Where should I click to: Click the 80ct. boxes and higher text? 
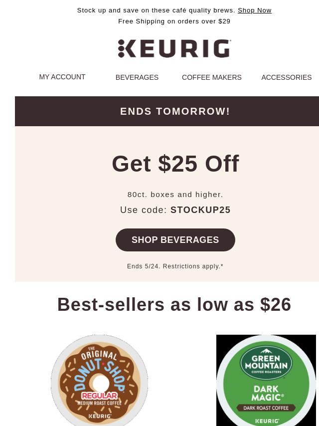point(175,195)
